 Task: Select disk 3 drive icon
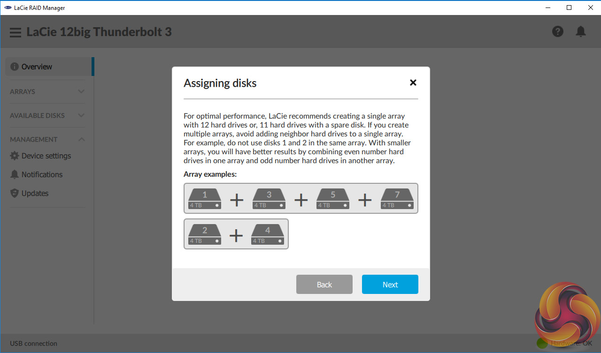coord(269,198)
